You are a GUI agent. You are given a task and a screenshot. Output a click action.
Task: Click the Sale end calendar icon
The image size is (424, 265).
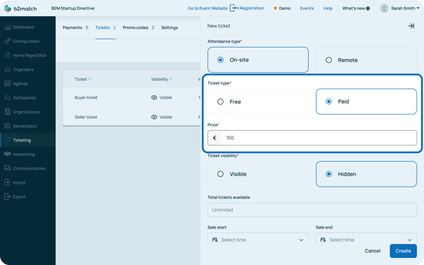coord(323,240)
